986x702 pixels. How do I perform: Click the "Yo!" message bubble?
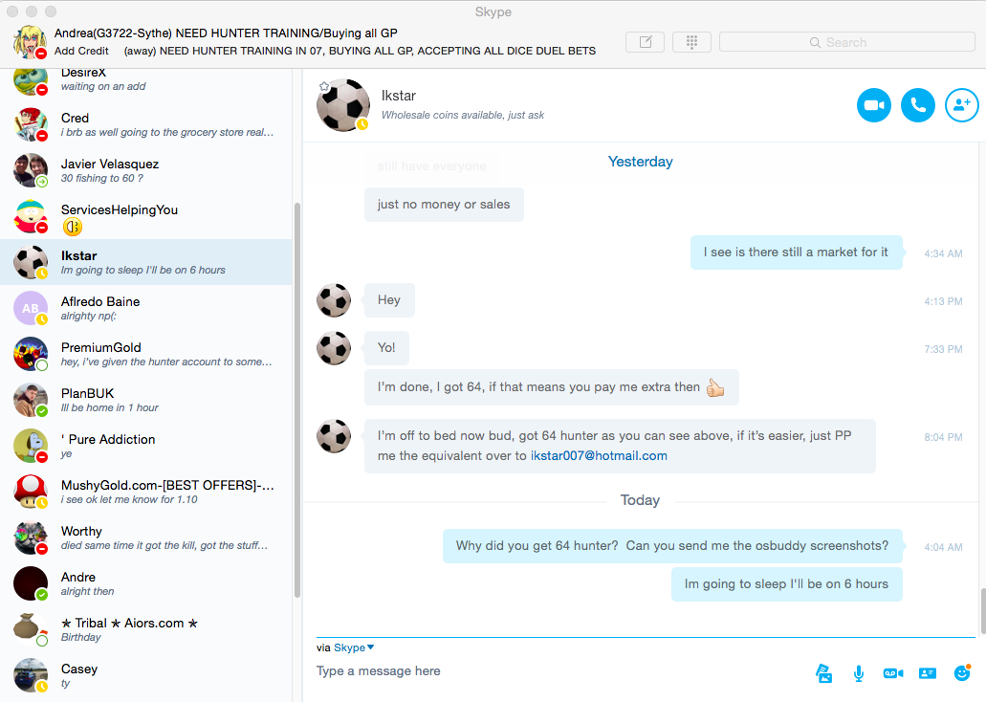coord(386,348)
